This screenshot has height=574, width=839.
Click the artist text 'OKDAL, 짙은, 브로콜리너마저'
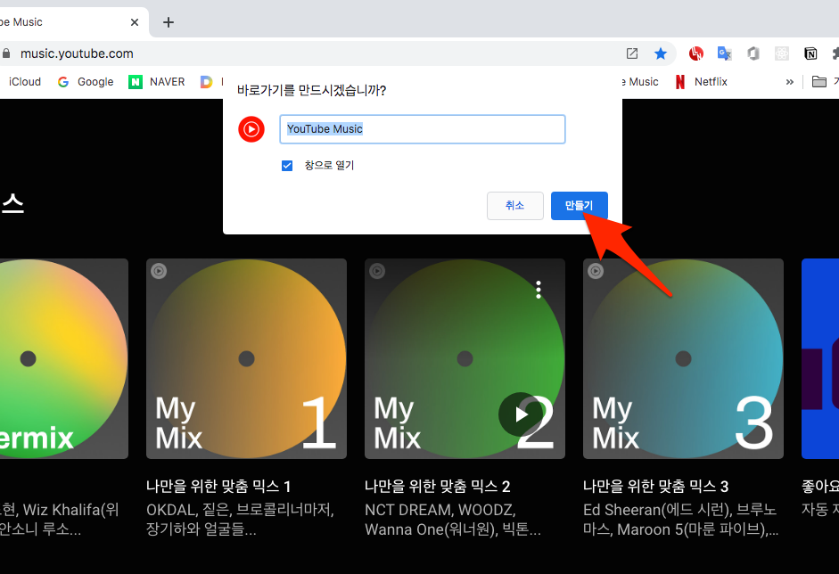point(240,510)
